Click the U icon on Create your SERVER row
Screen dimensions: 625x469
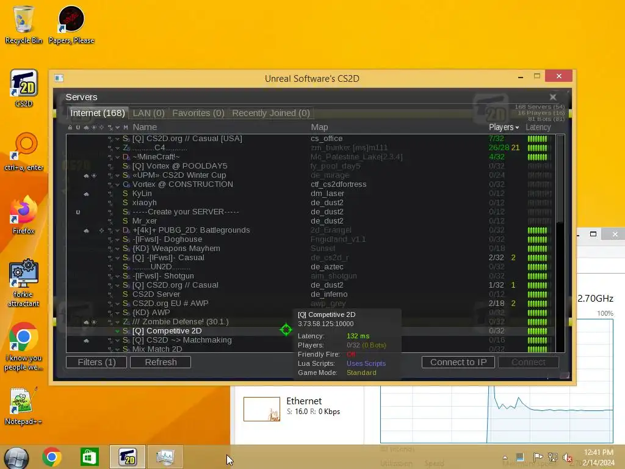(x=78, y=212)
